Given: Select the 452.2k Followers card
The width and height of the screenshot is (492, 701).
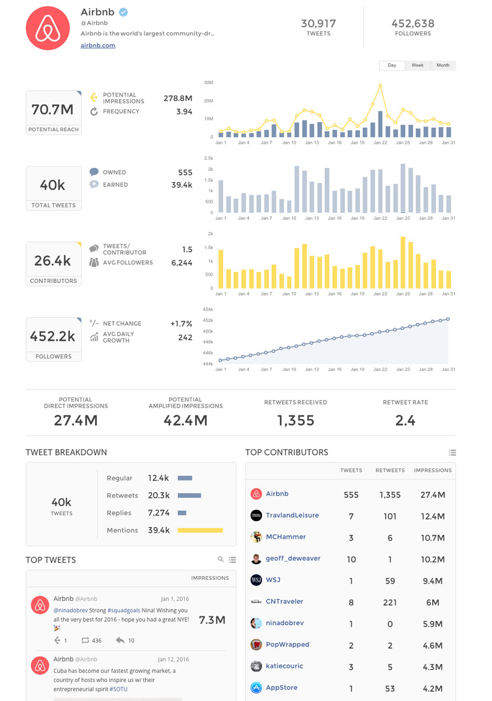Looking at the screenshot, I should (54, 339).
